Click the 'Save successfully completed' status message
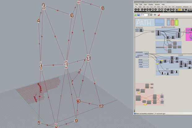 click(x=151, y=114)
